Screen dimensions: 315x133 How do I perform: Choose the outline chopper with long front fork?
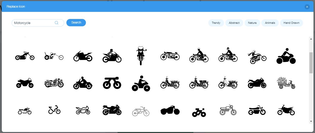click(x=54, y=56)
